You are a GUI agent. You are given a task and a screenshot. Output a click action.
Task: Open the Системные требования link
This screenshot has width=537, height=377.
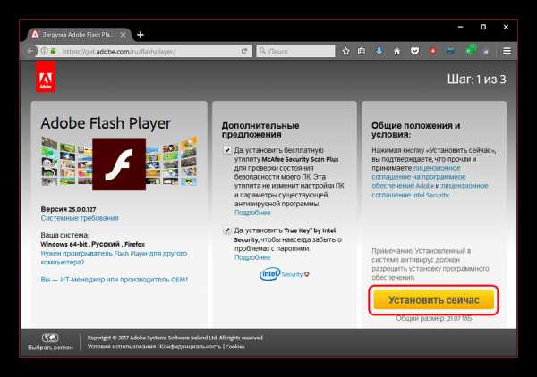[x=80, y=218]
